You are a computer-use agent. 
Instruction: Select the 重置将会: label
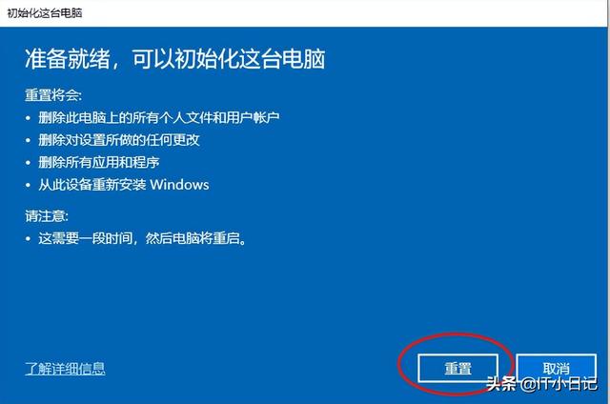pyautogui.click(x=53, y=95)
